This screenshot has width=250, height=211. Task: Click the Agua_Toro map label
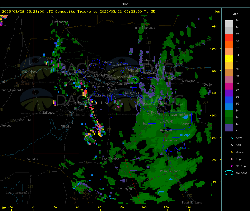click(30, 72)
